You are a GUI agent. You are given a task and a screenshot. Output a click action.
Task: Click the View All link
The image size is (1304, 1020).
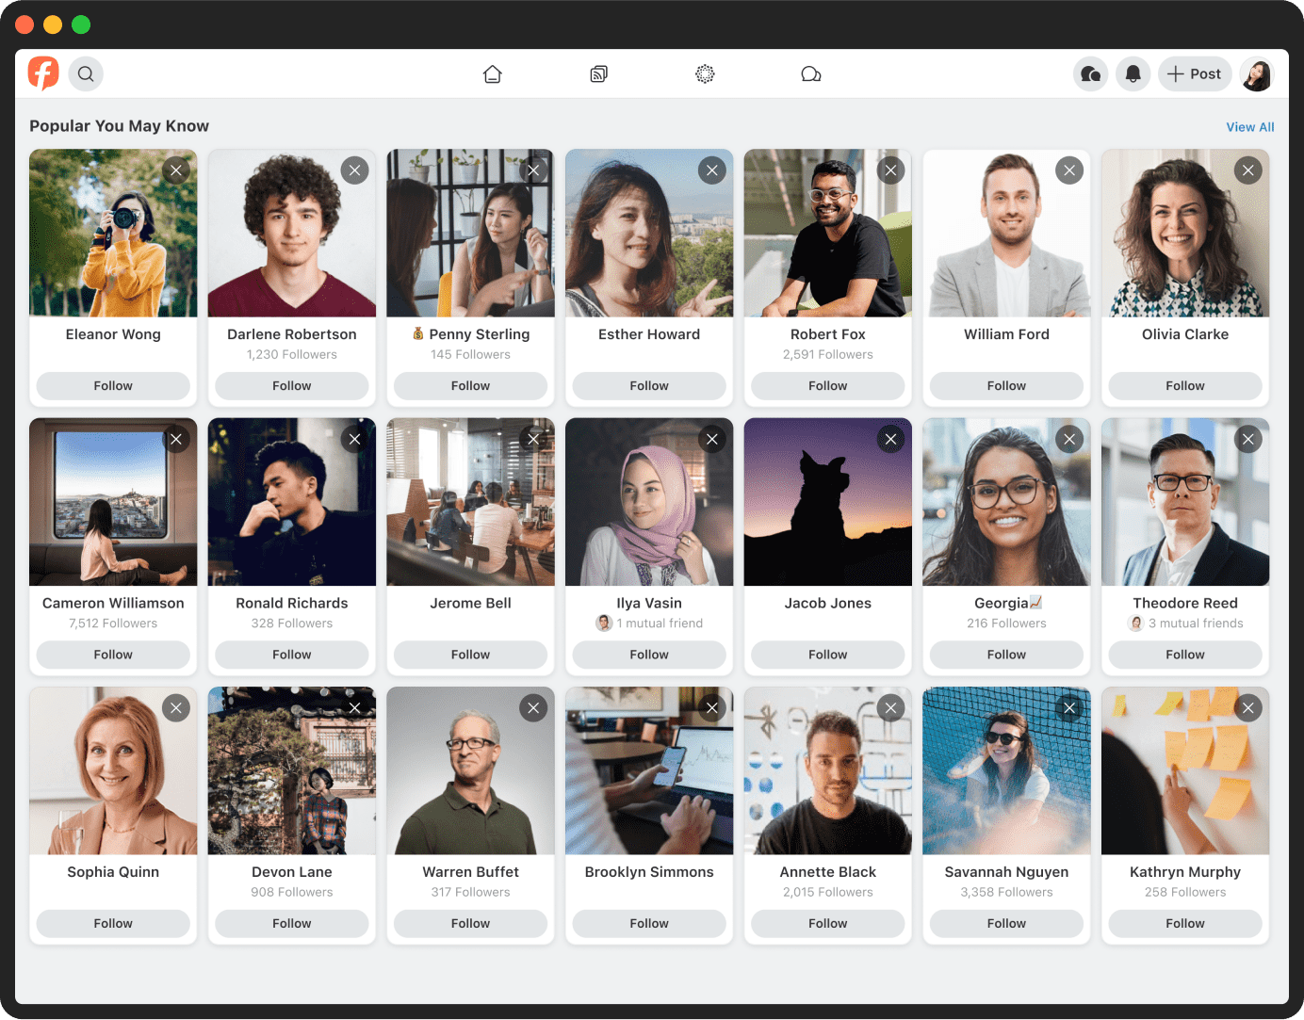point(1249,127)
